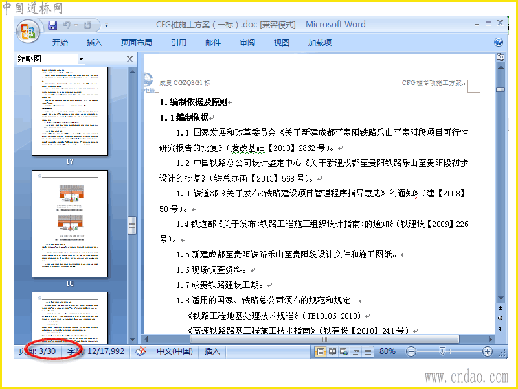Open the 邮件 ribbon tab
Image resolution: width=518 pixels, height=389 pixels.
click(x=213, y=42)
